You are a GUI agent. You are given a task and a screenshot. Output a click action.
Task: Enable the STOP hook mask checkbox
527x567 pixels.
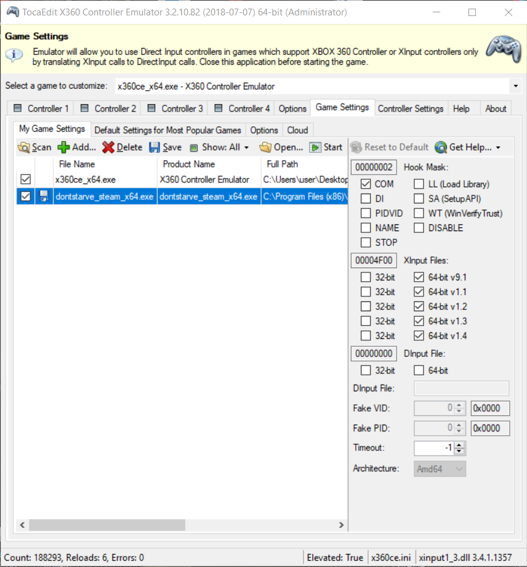coord(366,242)
